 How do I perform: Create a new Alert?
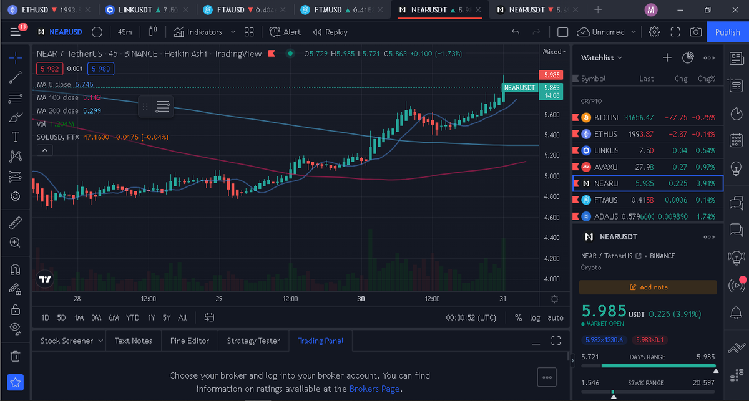pyautogui.click(x=285, y=32)
